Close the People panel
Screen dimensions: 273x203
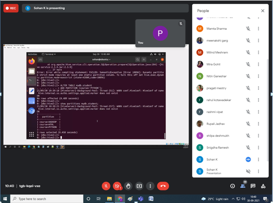click(x=262, y=10)
